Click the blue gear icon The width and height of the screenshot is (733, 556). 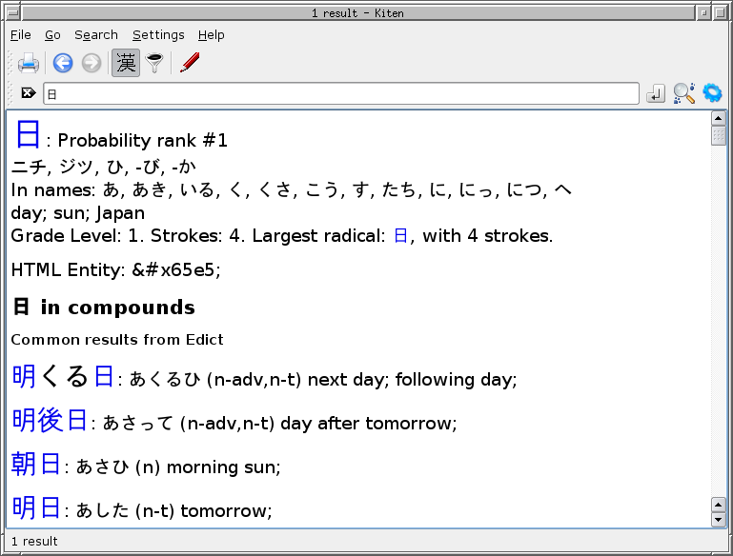712,93
